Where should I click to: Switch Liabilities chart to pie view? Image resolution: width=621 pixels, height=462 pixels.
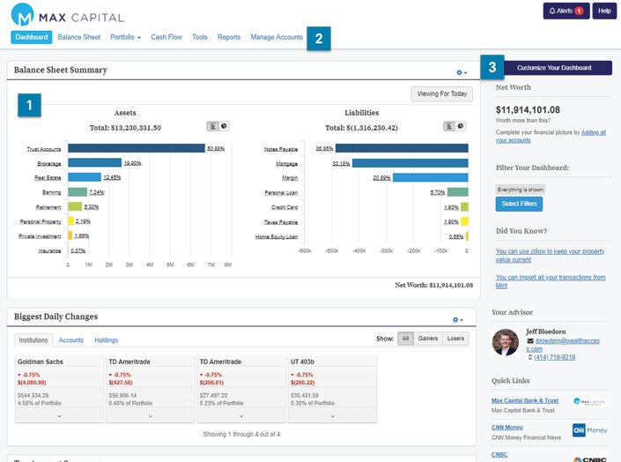click(x=460, y=127)
